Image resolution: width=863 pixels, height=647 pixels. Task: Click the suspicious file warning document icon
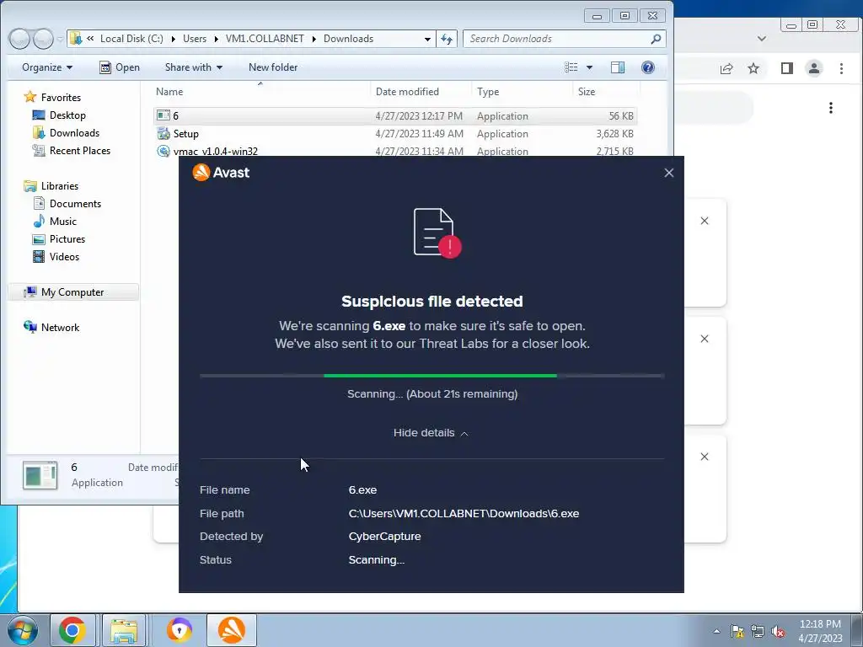(437, 233)
